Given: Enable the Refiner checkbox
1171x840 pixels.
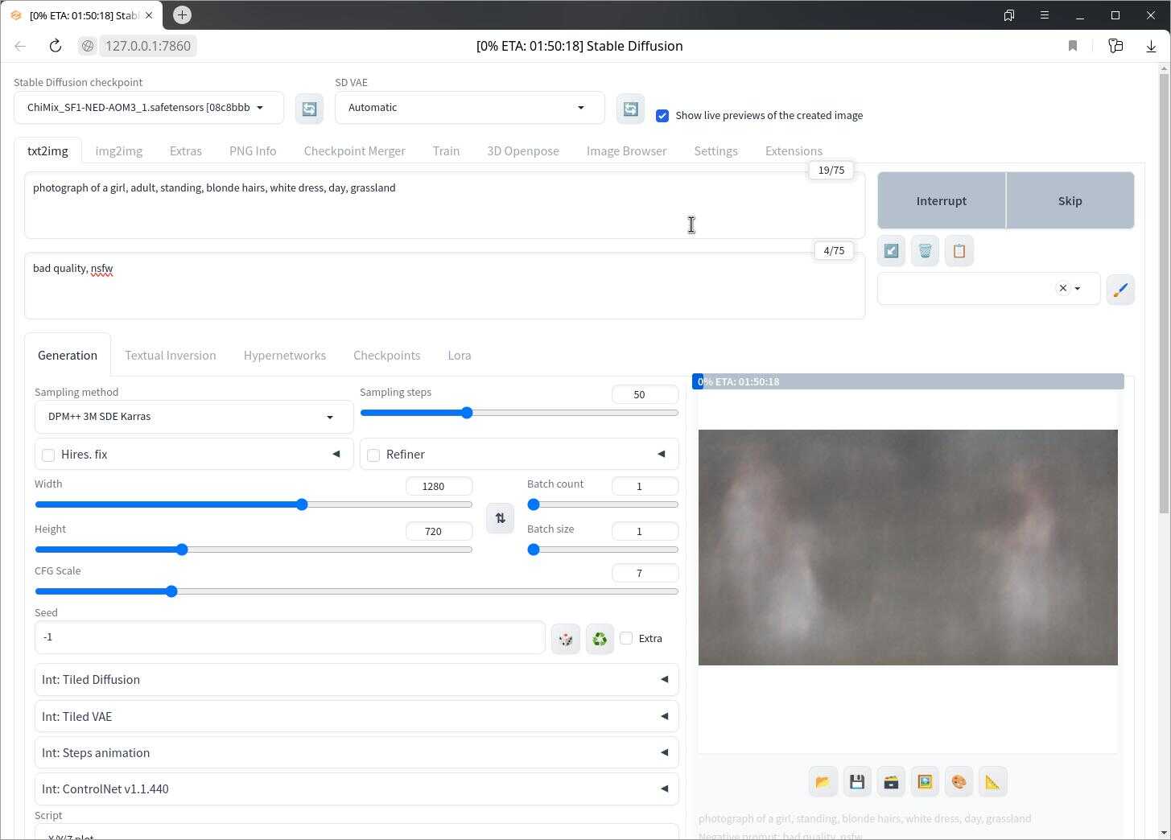Looking at the screenshot, I should 373,455.
